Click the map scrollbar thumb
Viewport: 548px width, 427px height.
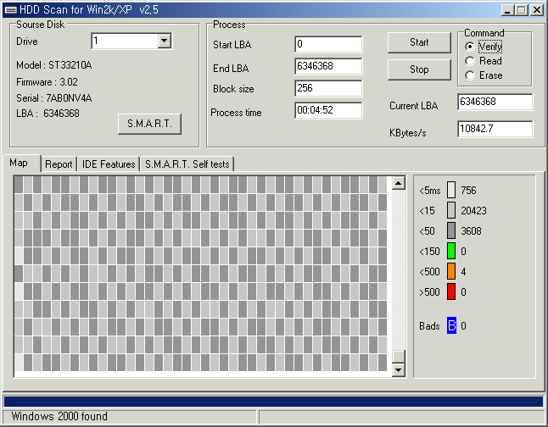coord(399,357)
